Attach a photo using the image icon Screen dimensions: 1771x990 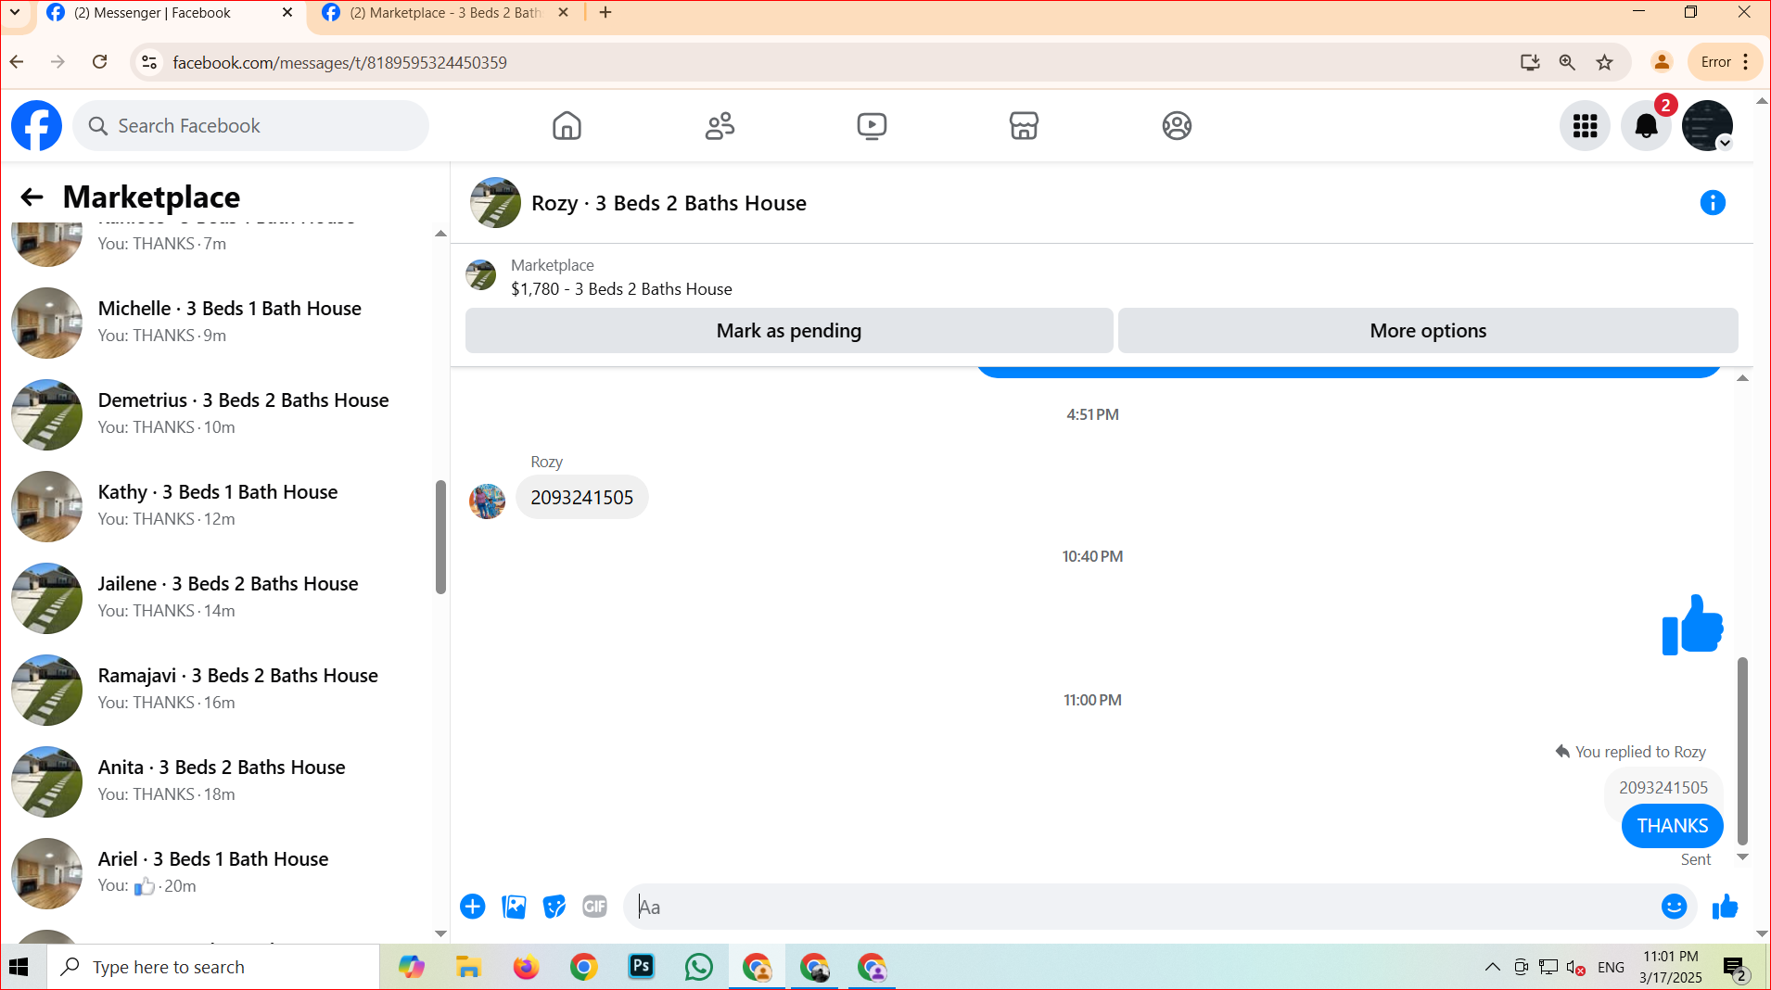(x=514, y=907)
